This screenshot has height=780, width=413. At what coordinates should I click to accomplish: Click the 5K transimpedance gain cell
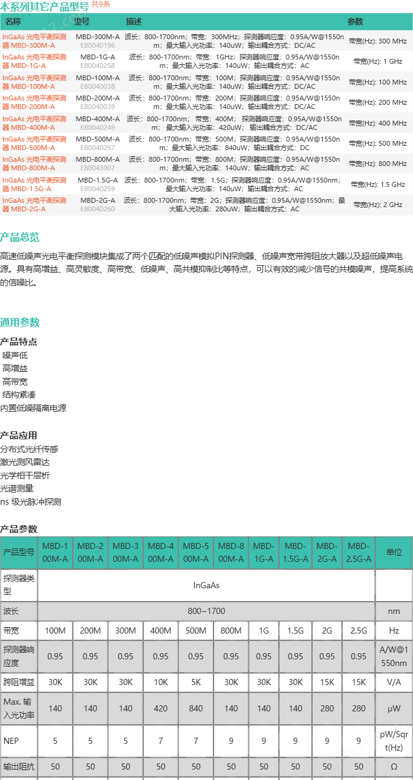[x=196, y=683]
